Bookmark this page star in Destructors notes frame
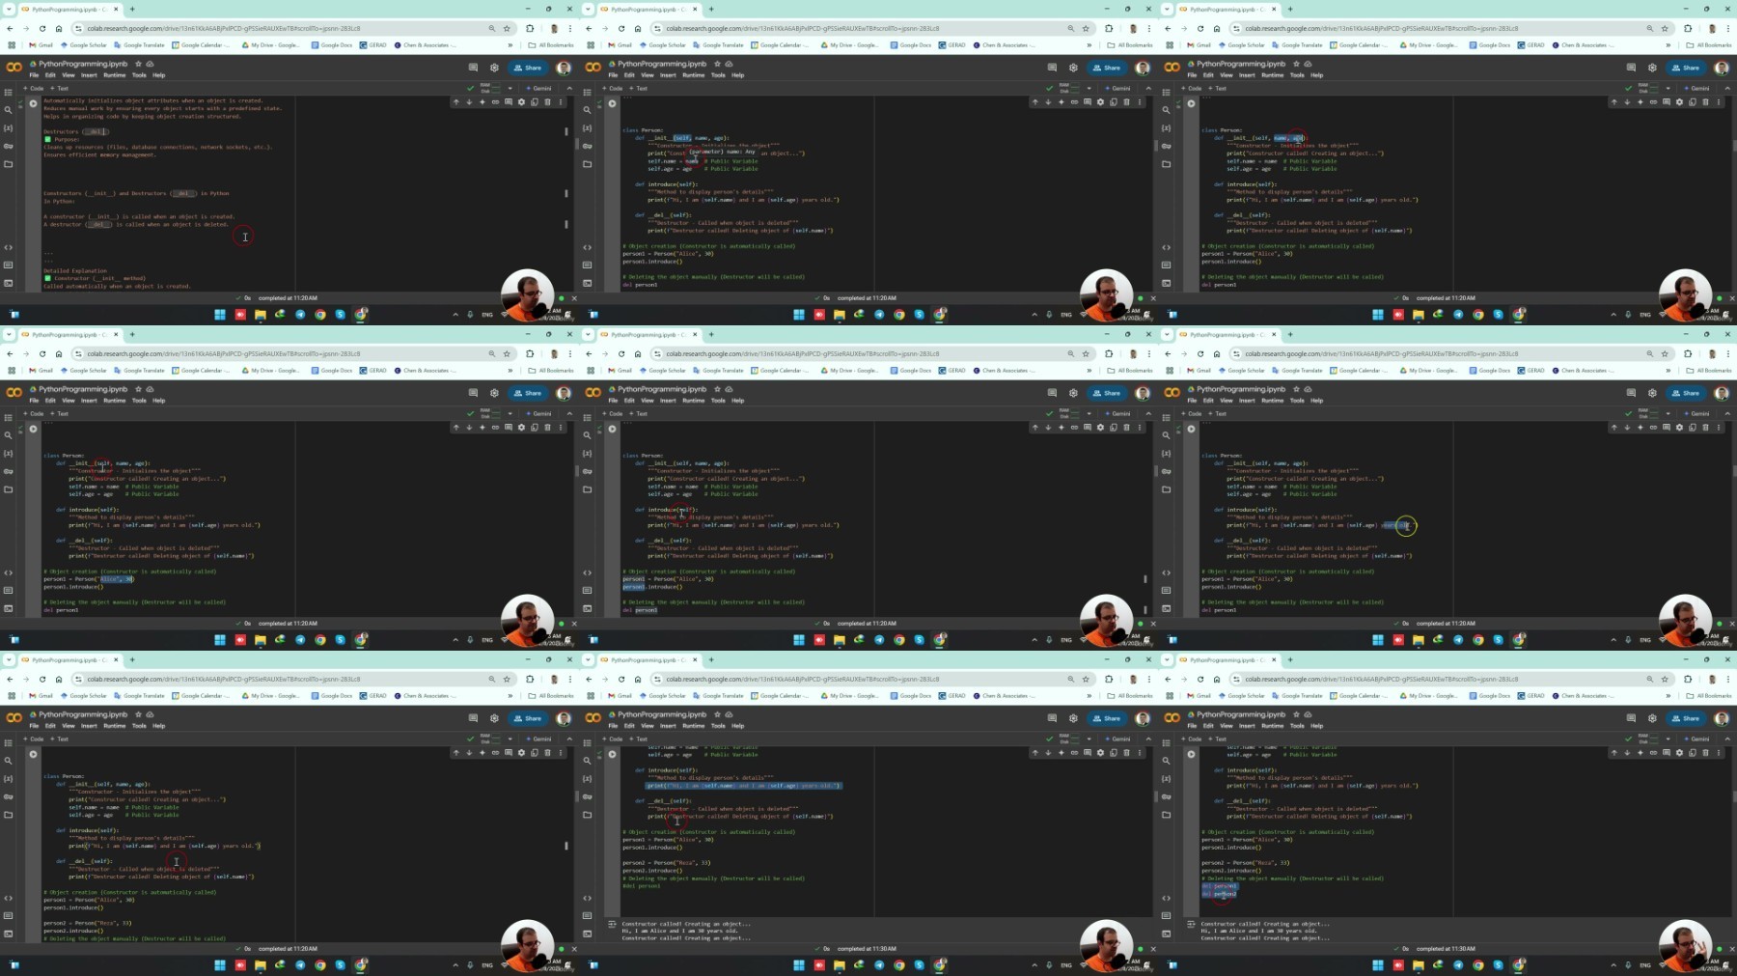The image size is (1737, 976). 507,28
